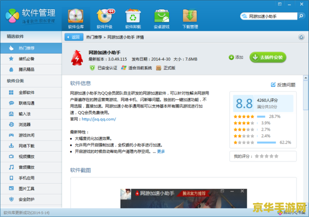The height and width of the screenshot is (217, 309).
Task: Open the 手机应用 category
Action: [31, 178]
